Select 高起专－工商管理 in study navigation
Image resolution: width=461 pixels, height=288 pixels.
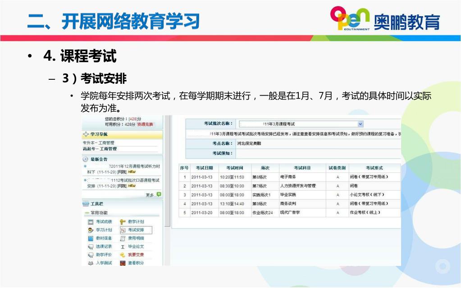point(100,149)
